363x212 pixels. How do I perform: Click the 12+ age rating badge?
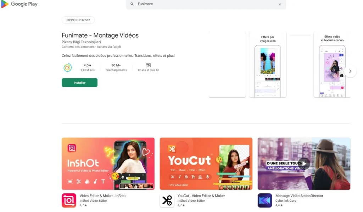tap(148, 65)
